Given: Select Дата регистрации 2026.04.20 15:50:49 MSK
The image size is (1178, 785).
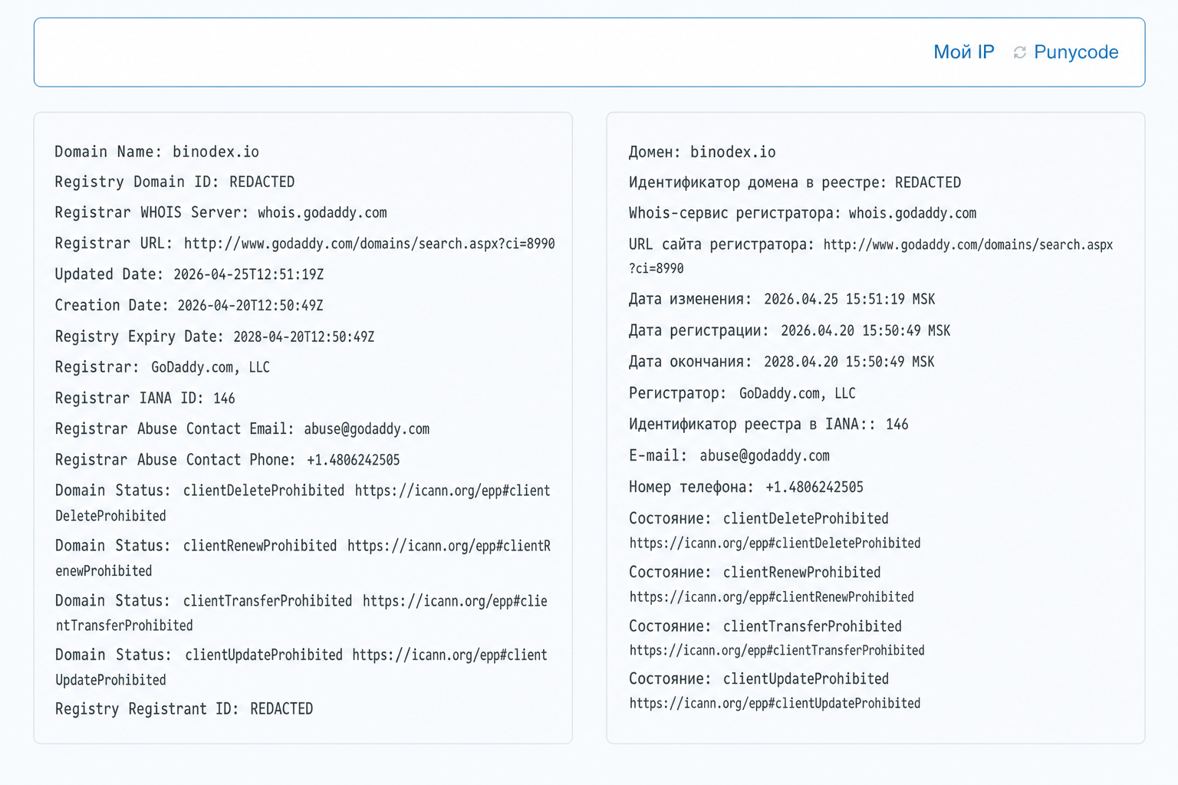Looking at the screenshot, I should click(790, 330).
